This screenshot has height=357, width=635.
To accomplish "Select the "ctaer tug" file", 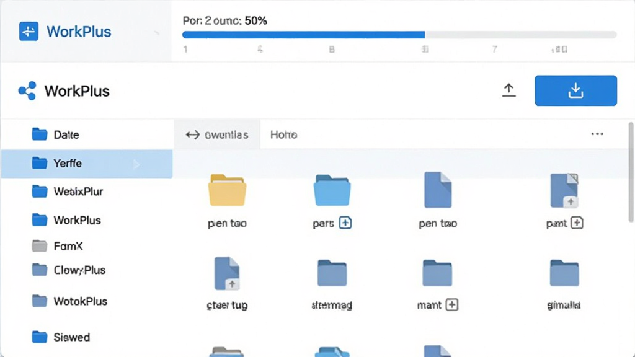I will (x=227, y=273).
